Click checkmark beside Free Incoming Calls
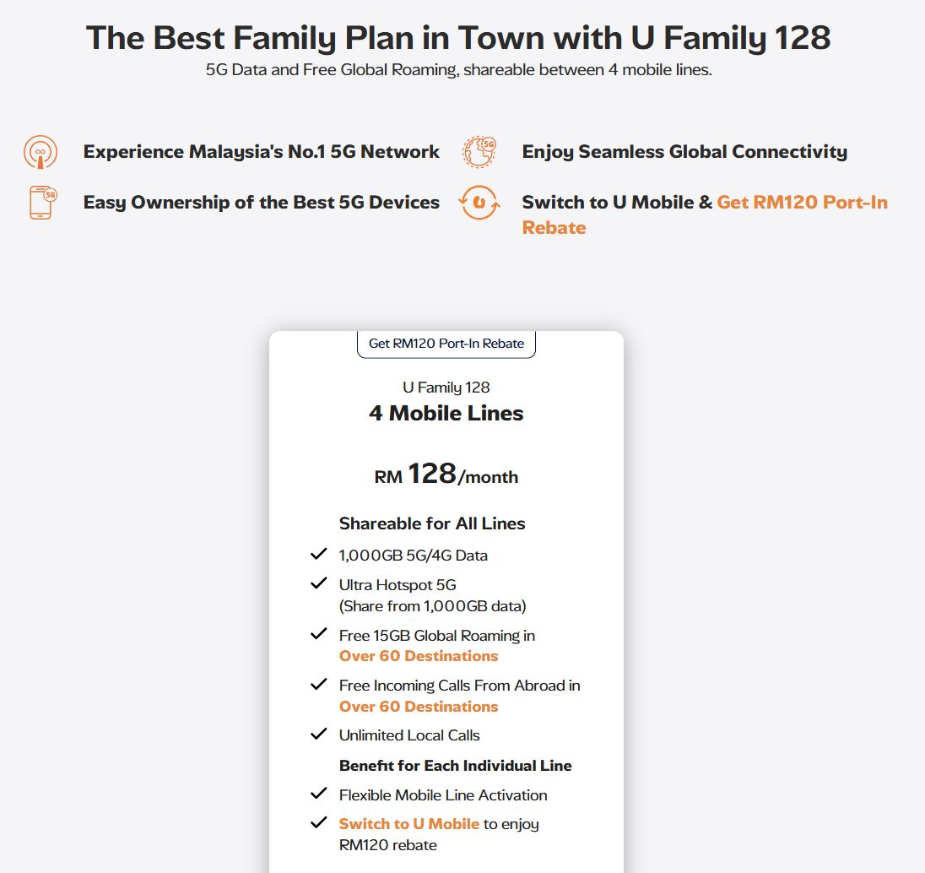Viewport: 925px width, 873px height. click(318, 685)
